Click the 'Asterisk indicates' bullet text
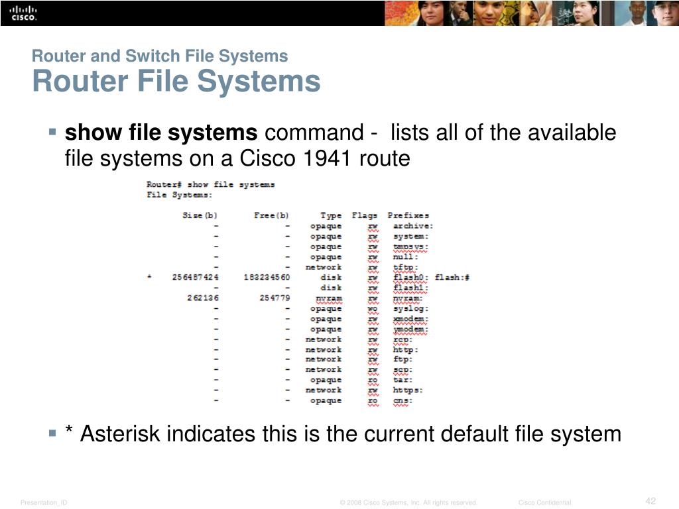Screen dimensions: 679x509 coord(343,433)
